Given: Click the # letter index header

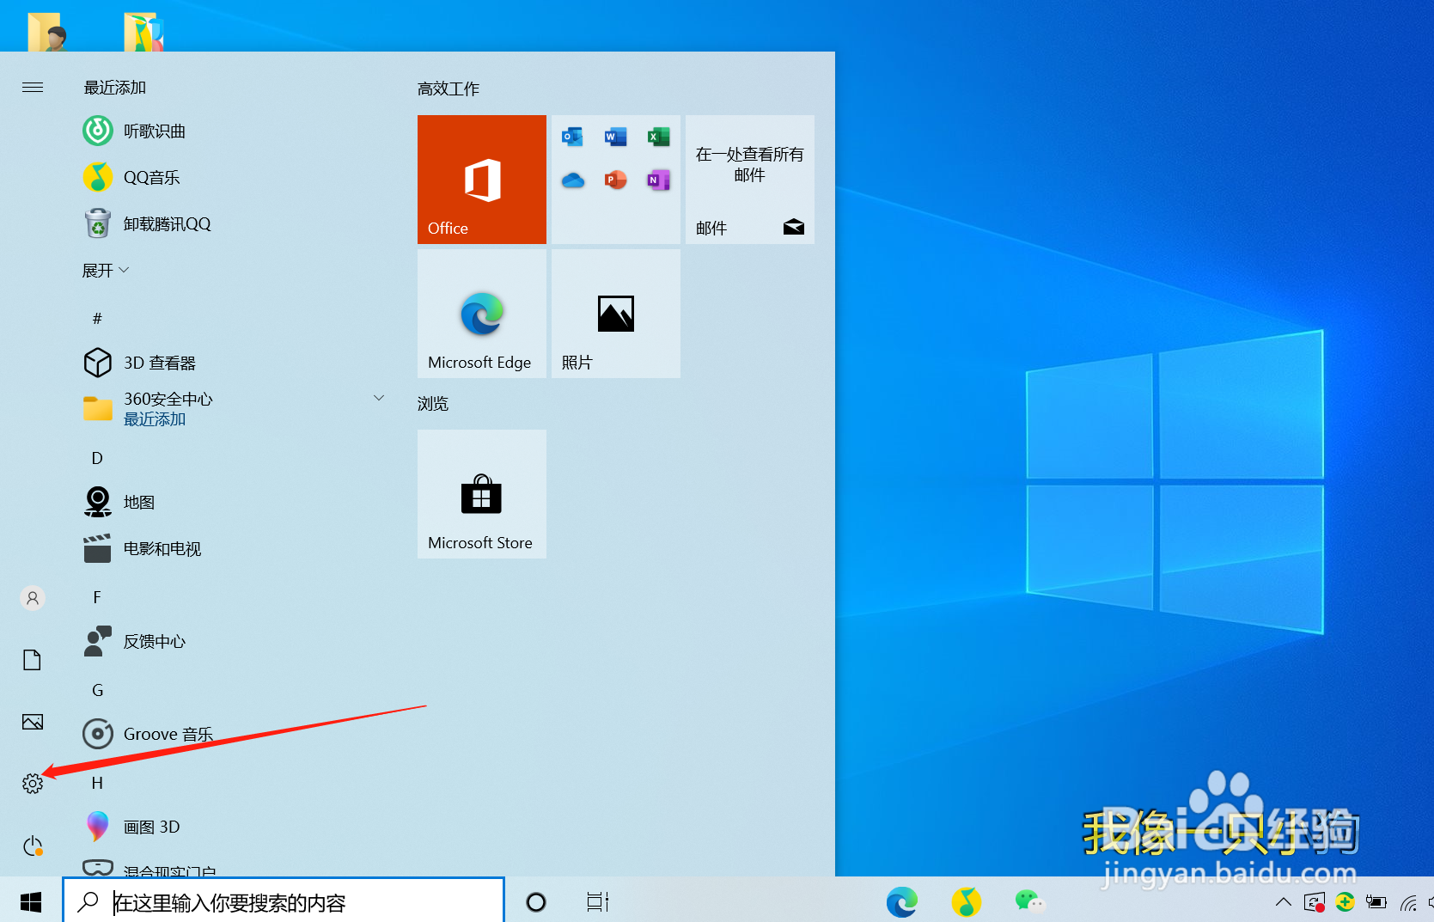Looking at the screenshot, I should (x=97, y=318).
